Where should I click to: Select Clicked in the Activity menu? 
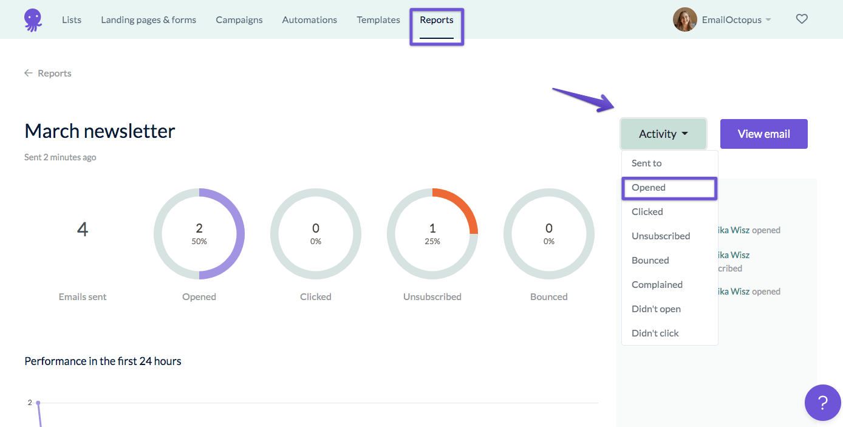[x=647, y=212]
